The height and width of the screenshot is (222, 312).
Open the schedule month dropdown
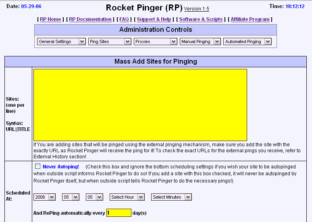click(71, 197)
